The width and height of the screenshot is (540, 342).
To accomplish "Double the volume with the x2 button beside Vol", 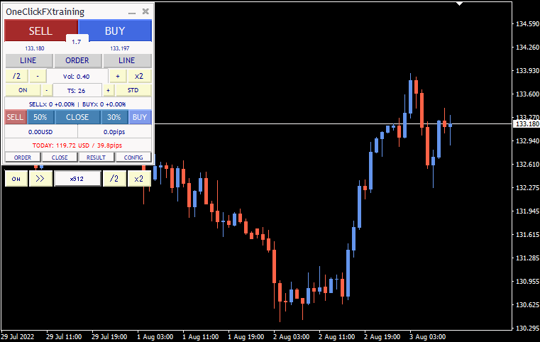I will (x=139, y=76).
